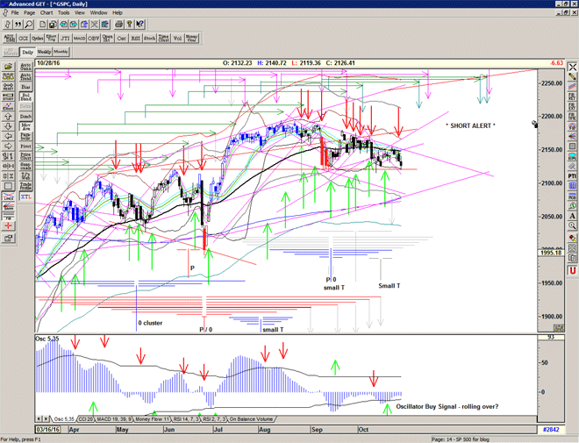Switch chart to Weekly timeframe
Viewport: 579px width, 443px height.
43,52
